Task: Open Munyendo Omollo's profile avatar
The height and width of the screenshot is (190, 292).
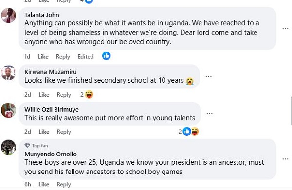Action: coord(8,147)
